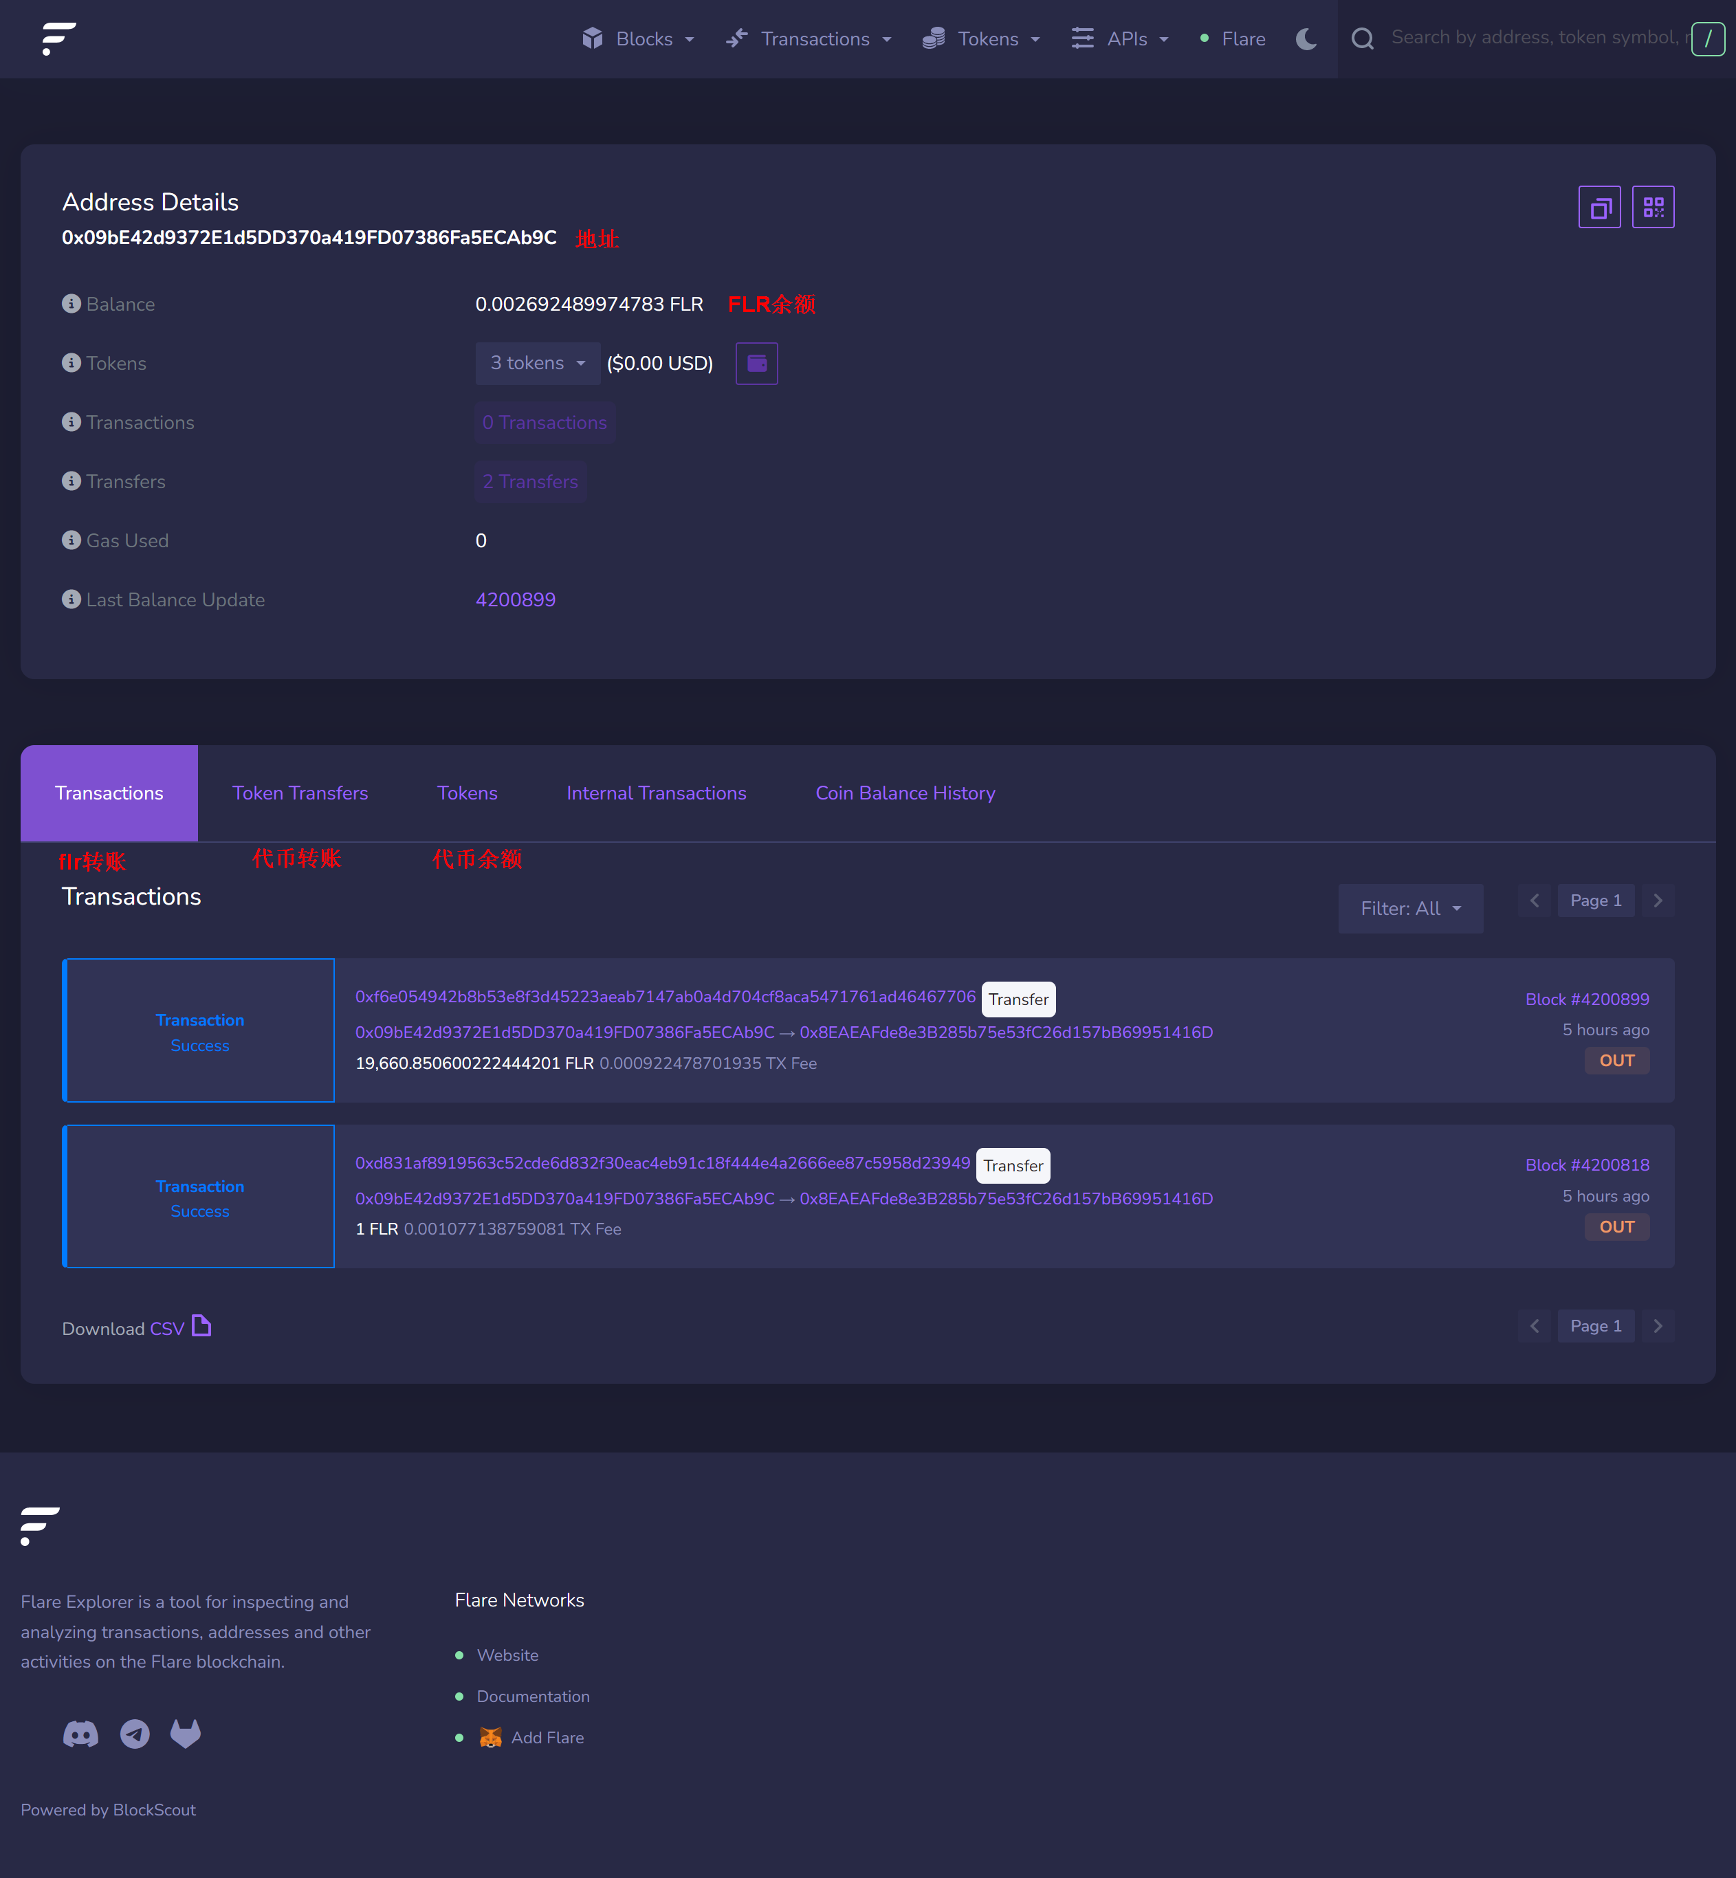The image size is (1736, 1878).
Task: Open block 4200899 from Last Balance Update
Action: [516, 600]
